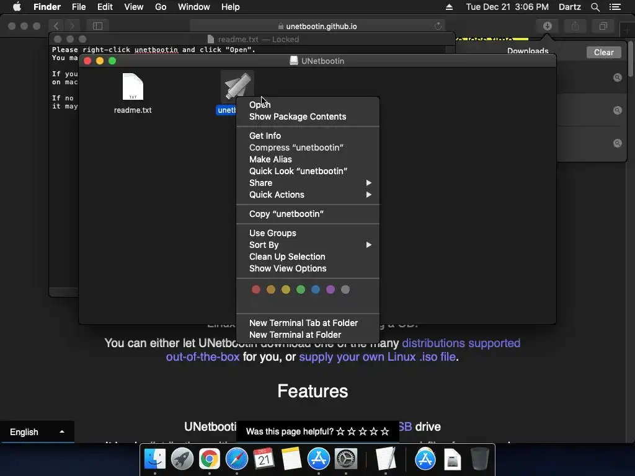Reveal first download in Finder magnifier
The image size is (635, 476).
[x=617, y=77]
